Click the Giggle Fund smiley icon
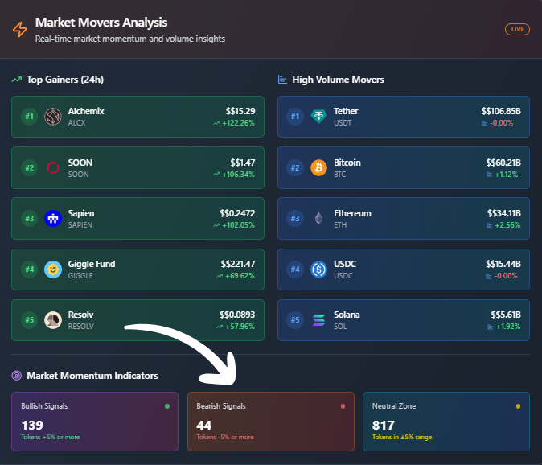The width and height of the screenshot is (542, 465). point(53,270)
